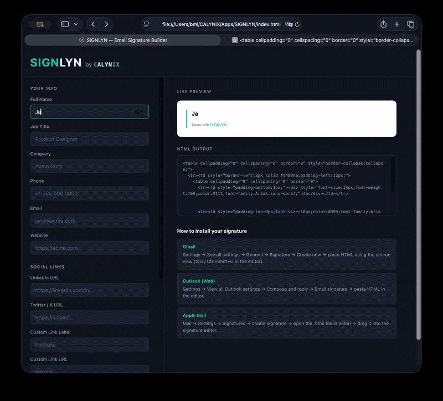Click the address bar URL text
The height and width of the screenshot is (401, 443).
[x=221, y=24]
